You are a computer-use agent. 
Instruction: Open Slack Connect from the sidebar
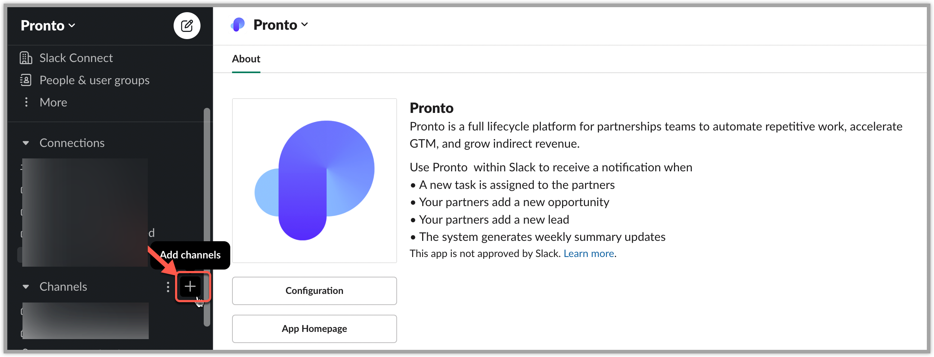tap(76, 58)
